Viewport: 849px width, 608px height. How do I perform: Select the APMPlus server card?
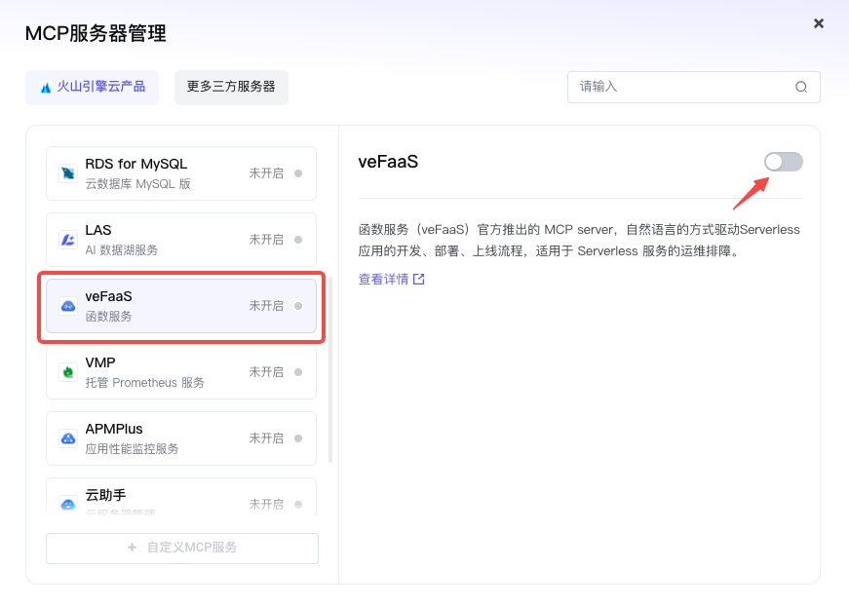tap(181, 438)
